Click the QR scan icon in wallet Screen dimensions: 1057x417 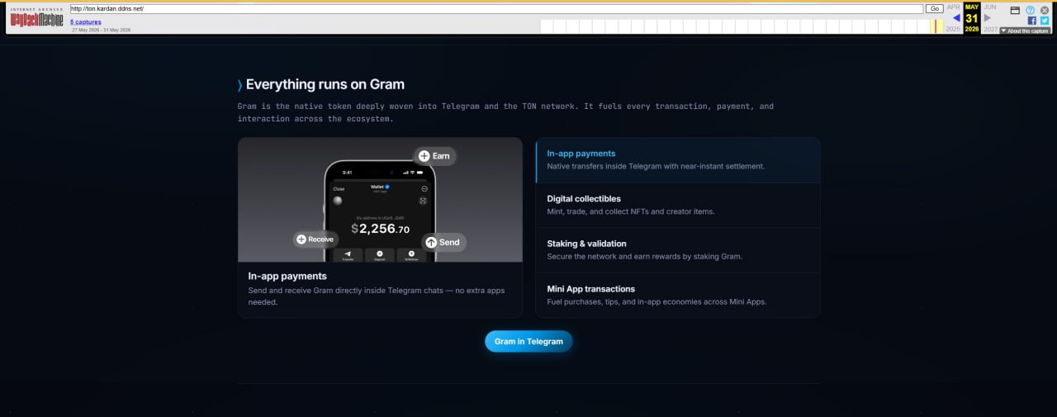tap(424, 201)
